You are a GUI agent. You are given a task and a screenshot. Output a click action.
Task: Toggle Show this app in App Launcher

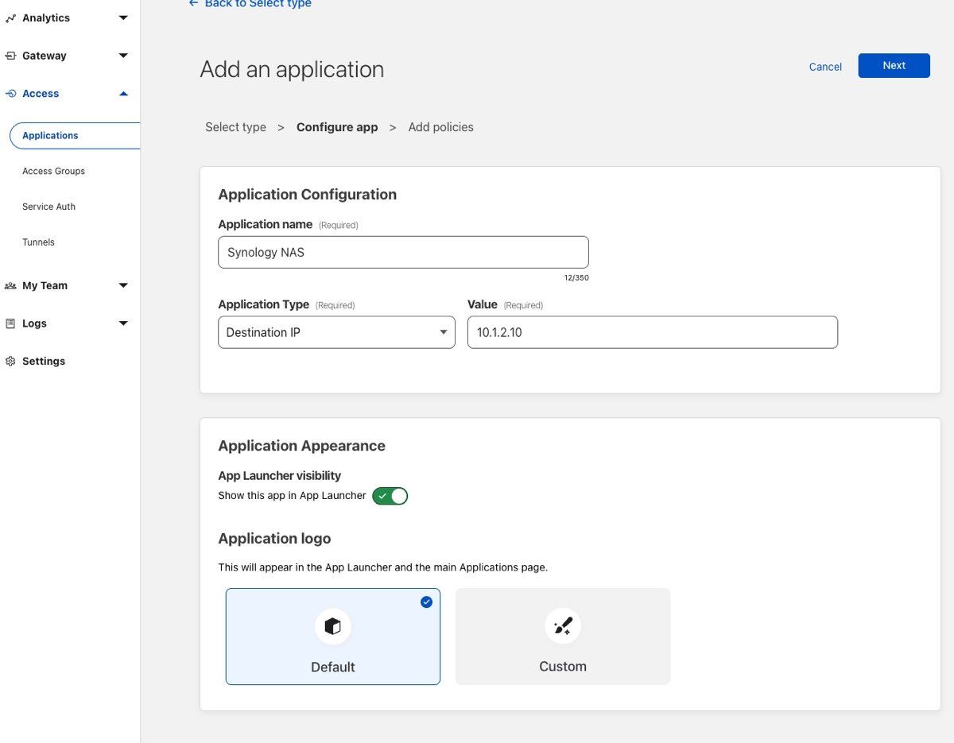coord(390,496)
